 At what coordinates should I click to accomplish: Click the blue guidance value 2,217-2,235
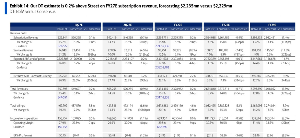pos(163,46)
